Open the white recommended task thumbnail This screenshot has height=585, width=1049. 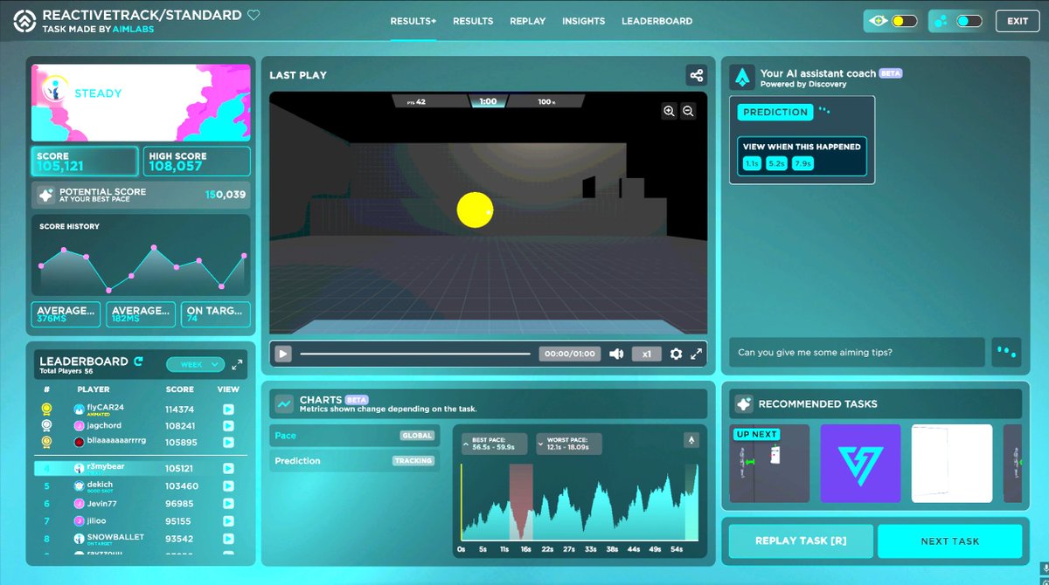(x=952, y=464)
